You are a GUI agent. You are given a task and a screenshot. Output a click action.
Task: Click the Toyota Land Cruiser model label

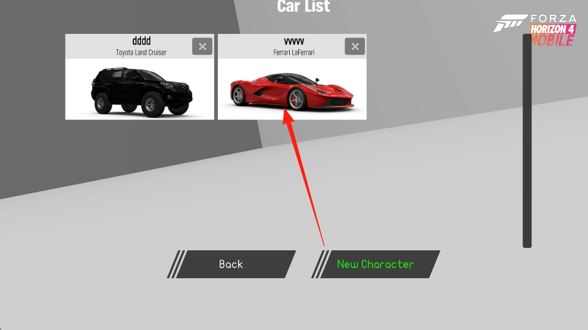pos(141,52)
